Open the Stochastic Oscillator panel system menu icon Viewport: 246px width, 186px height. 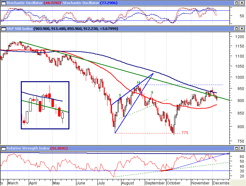(x=3, y=3)
